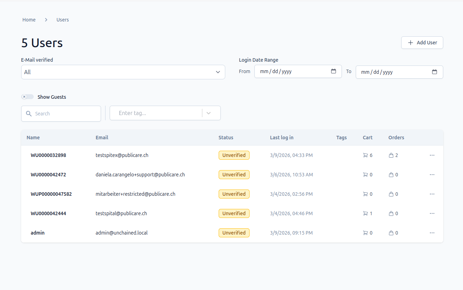Open actions menu for WUP00000047582 row
The width and height of the screenshot is (463, 290).
432,194
